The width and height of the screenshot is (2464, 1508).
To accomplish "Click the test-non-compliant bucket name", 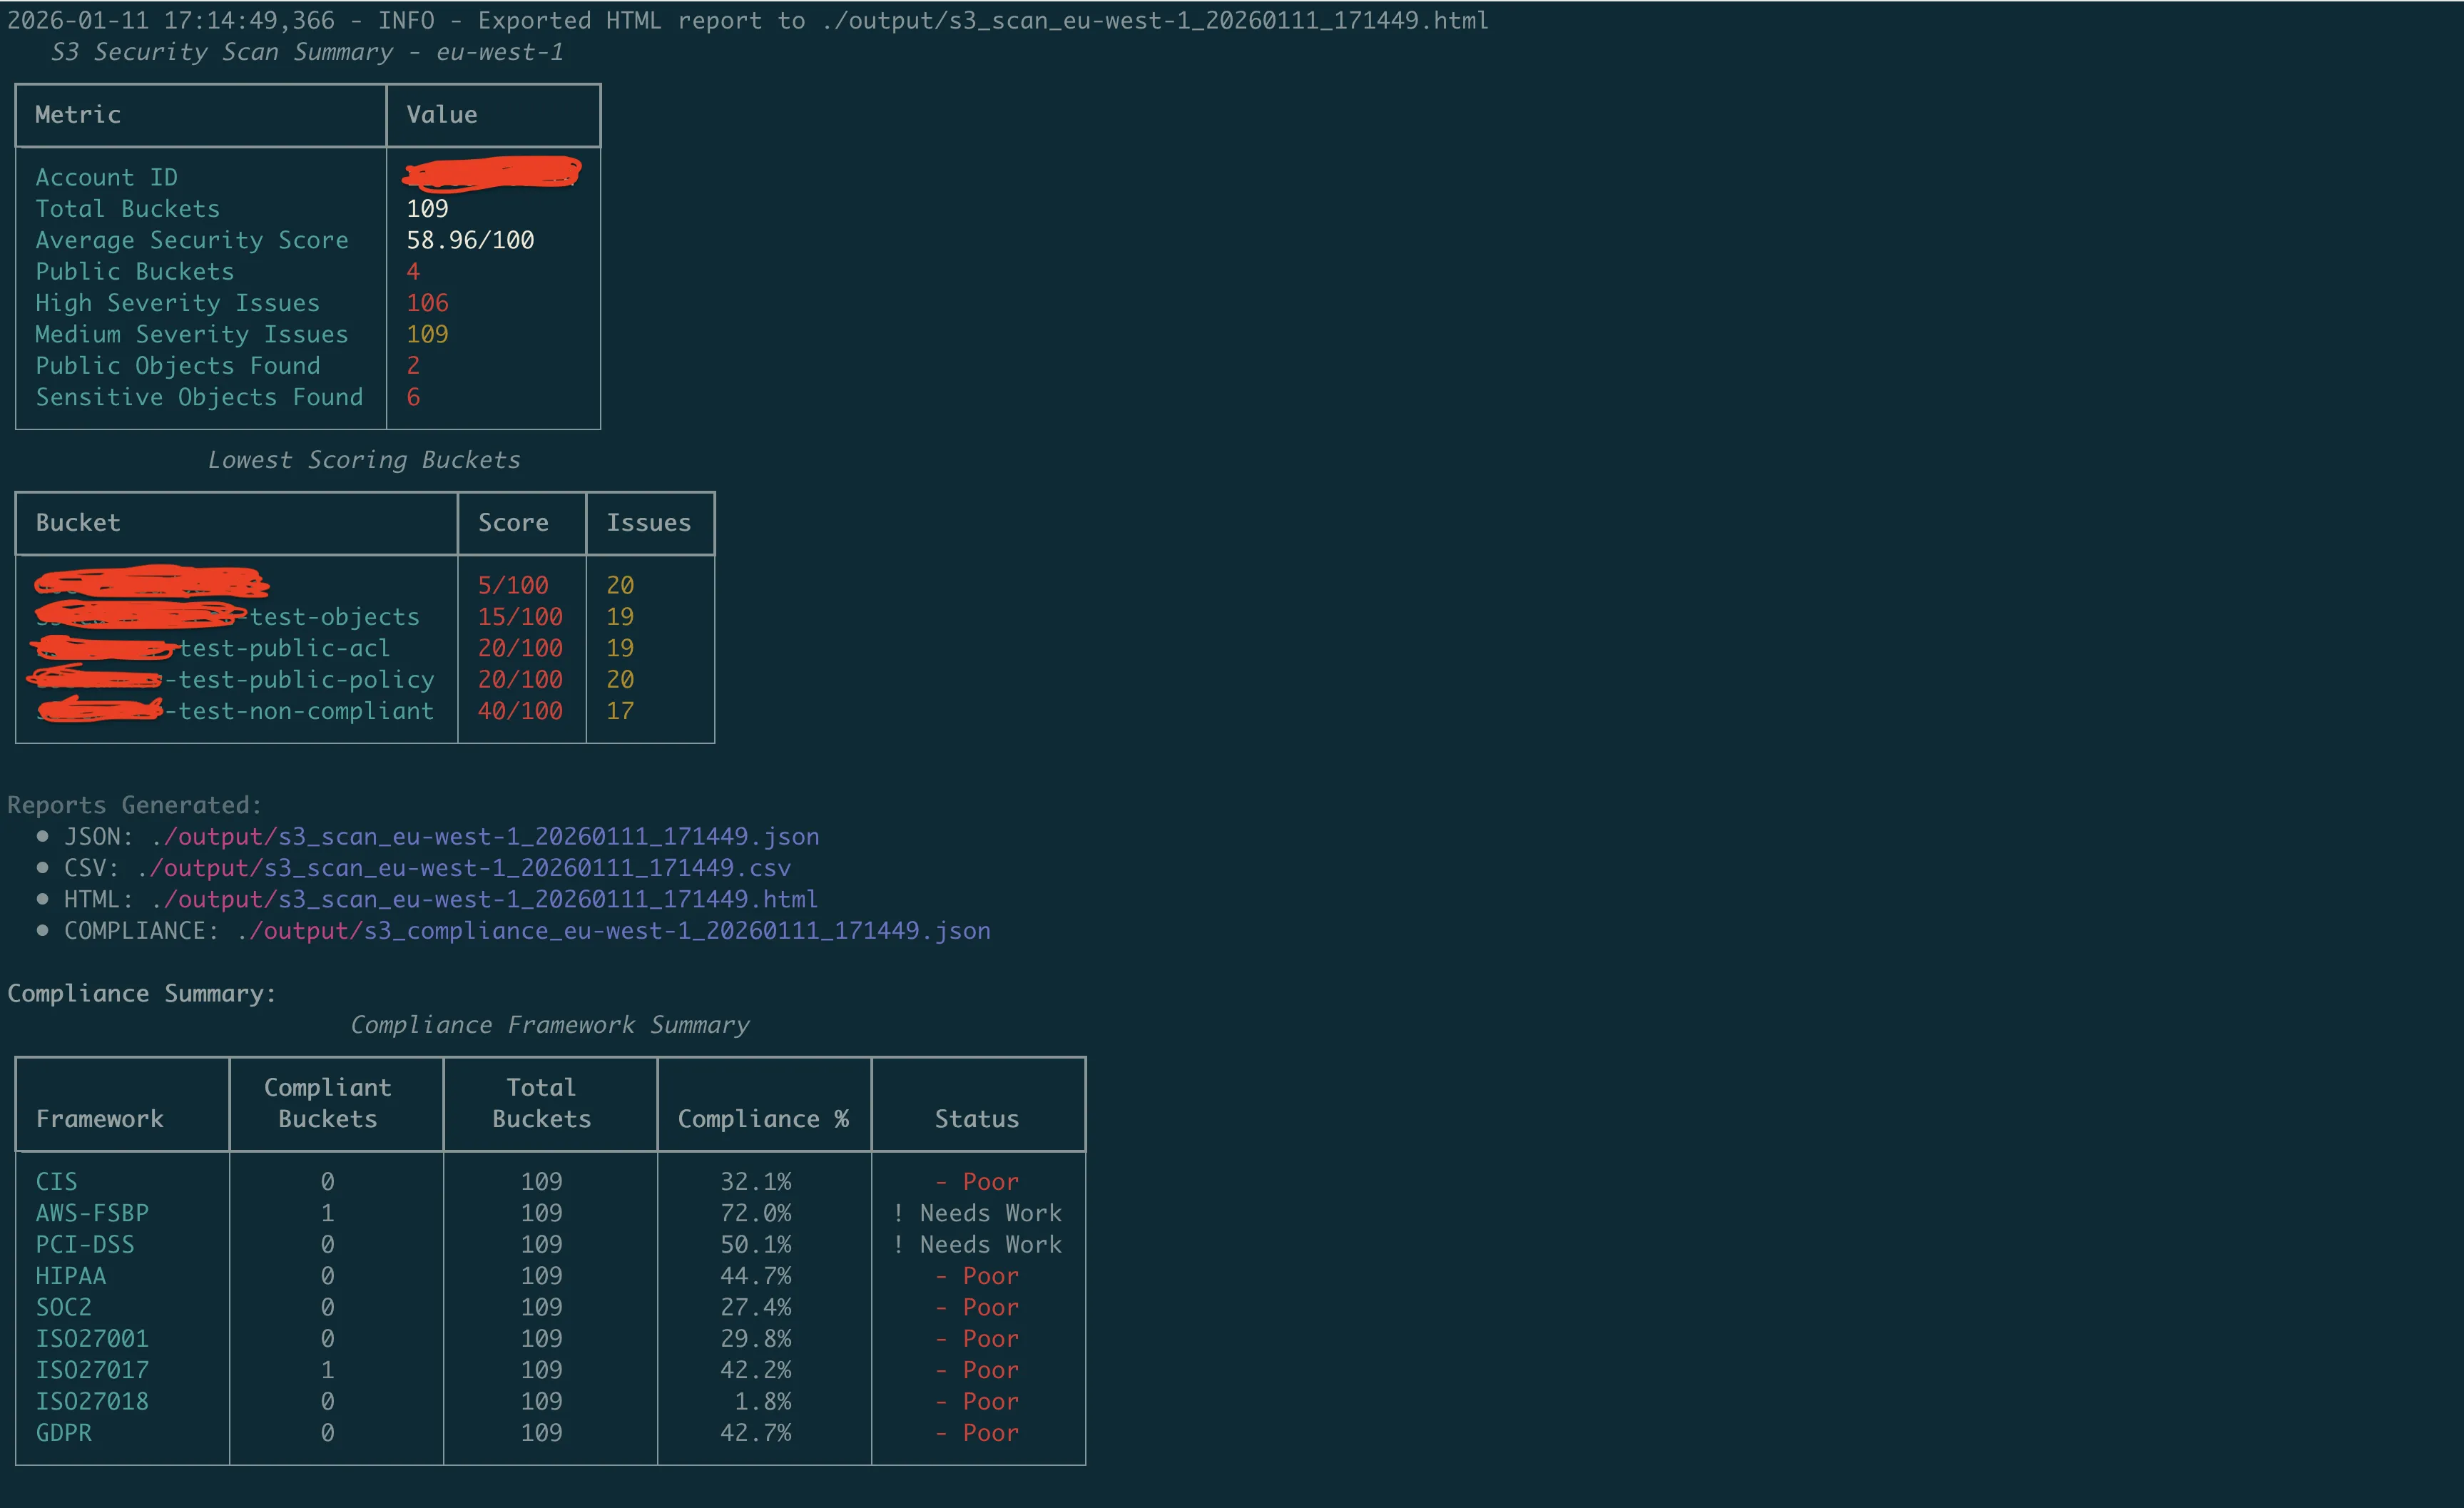I will [x=300, y=711].
